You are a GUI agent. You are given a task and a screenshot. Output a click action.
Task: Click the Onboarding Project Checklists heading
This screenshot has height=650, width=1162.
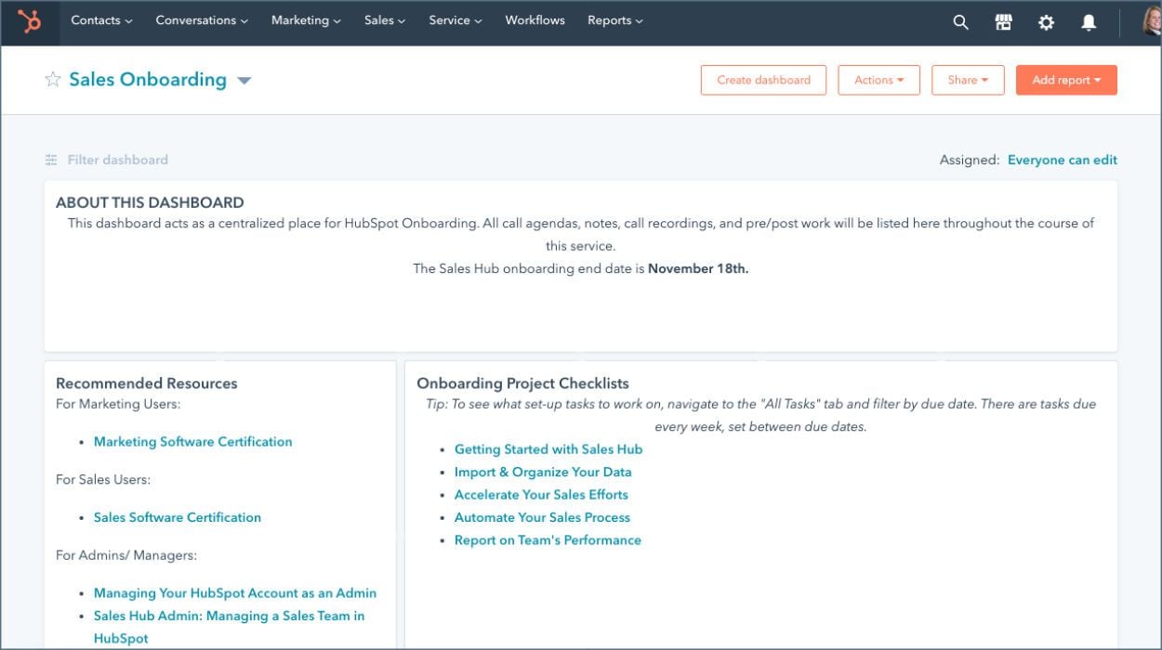(522, 383)
